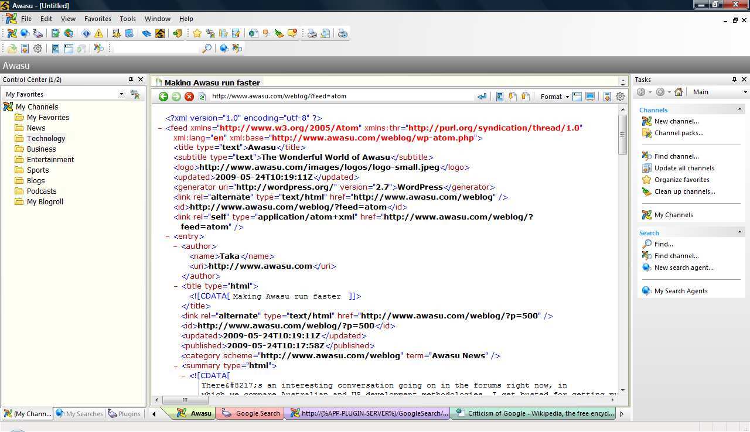
Task: Click the horizontal scrollbar thumb under XML view
Action: tap(184, 400)
